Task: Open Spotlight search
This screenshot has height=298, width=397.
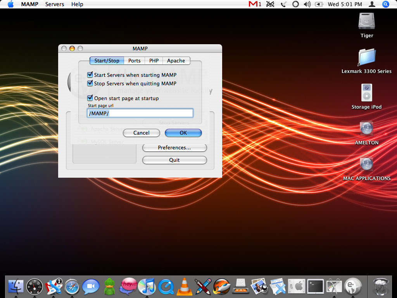Action: click(x=386, y=4)
